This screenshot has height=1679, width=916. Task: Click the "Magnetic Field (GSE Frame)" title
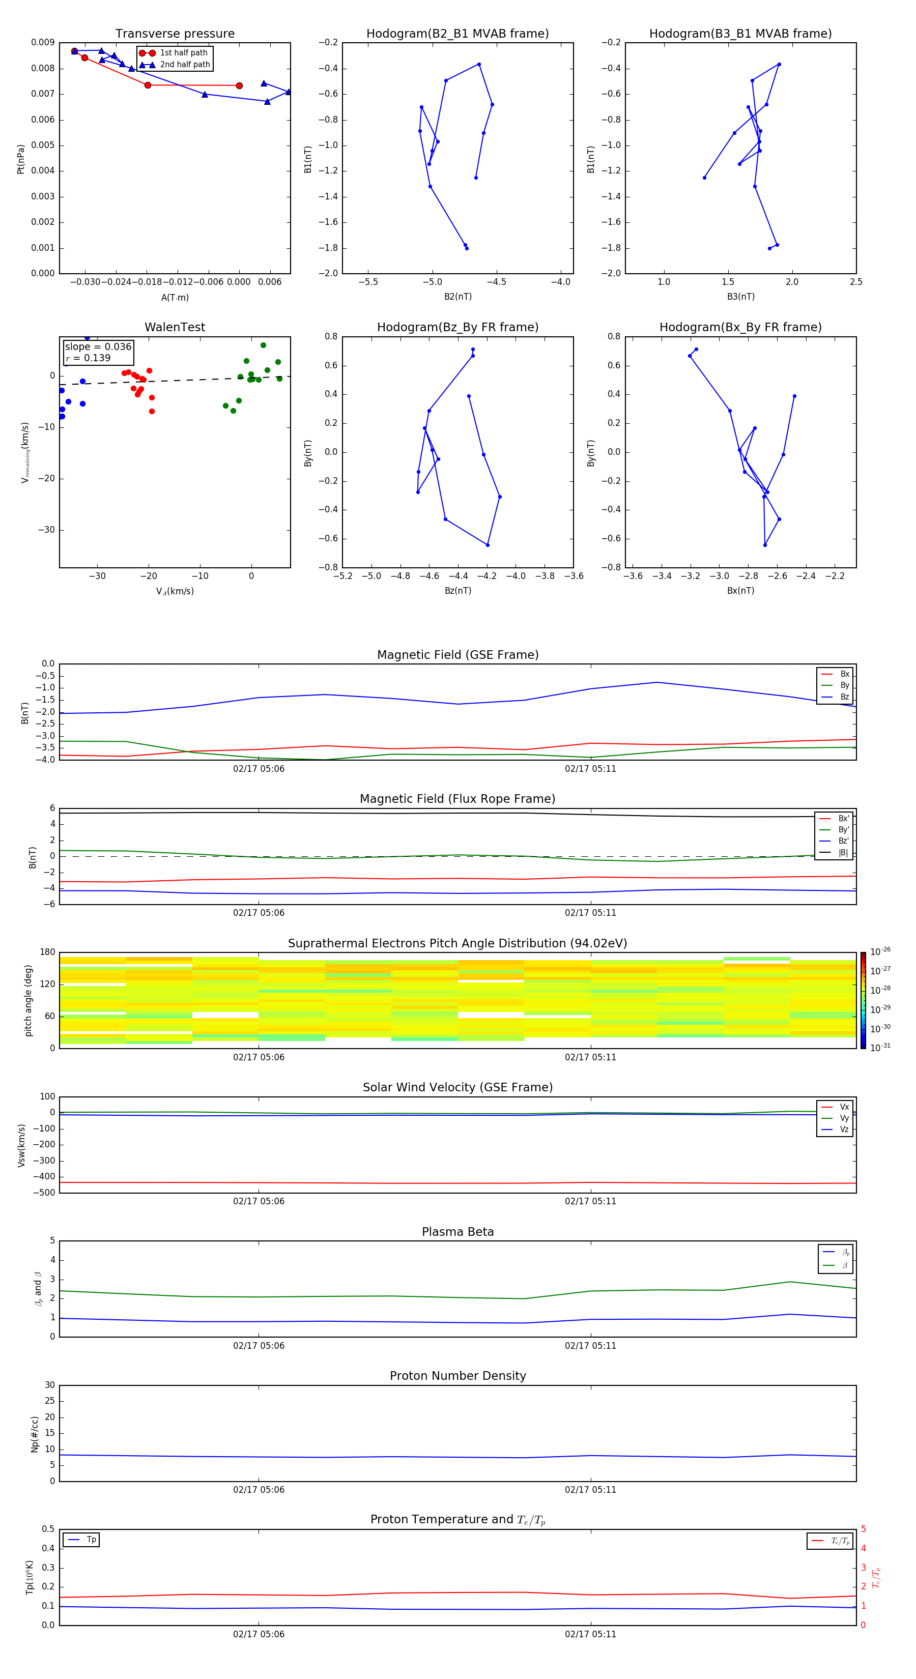point(457,655)
